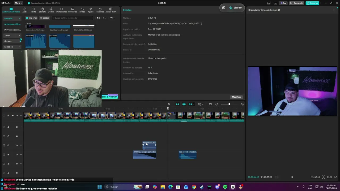Open the split tool options dropdown arrow

click(203, 104)
